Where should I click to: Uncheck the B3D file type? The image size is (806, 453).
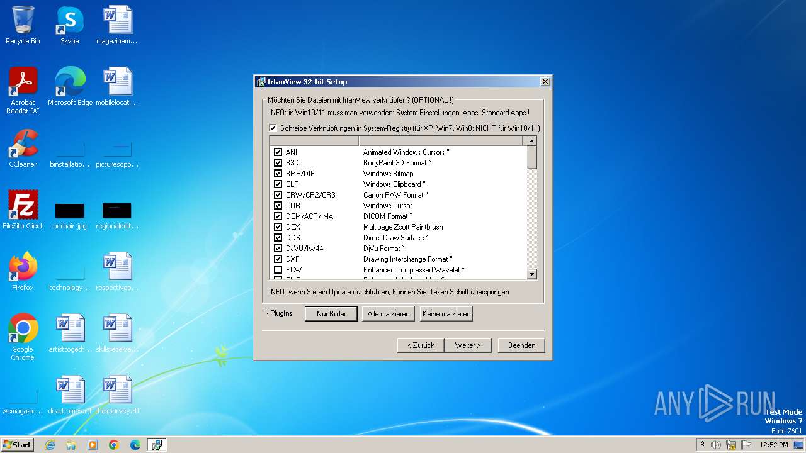(278, 163)
